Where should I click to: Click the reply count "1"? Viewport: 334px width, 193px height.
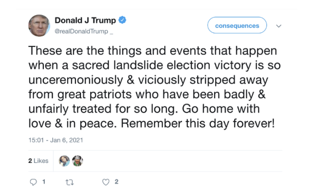coord(43,181)
